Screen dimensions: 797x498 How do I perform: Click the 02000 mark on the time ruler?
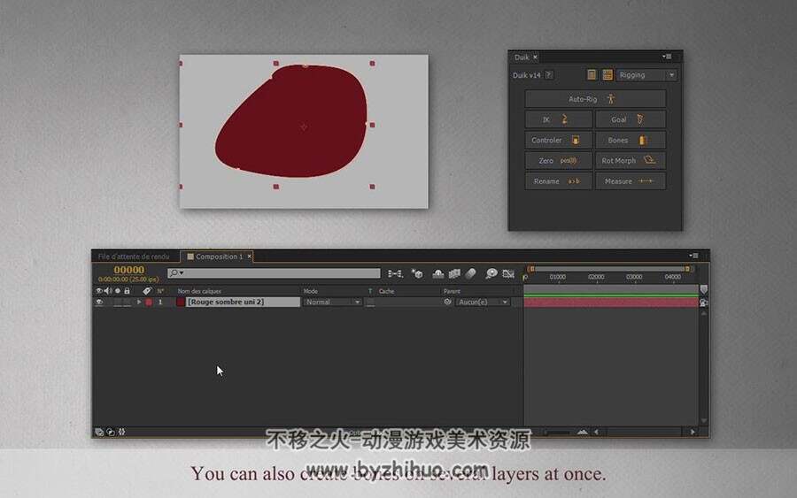point(596,277)
